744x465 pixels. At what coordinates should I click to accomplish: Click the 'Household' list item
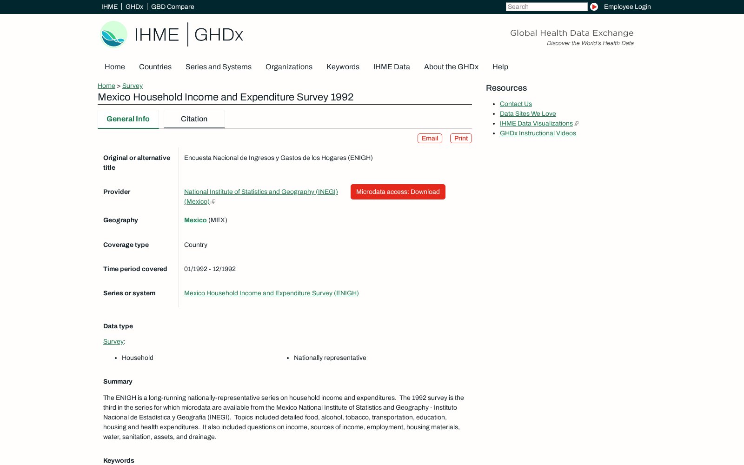pos(138,358)
